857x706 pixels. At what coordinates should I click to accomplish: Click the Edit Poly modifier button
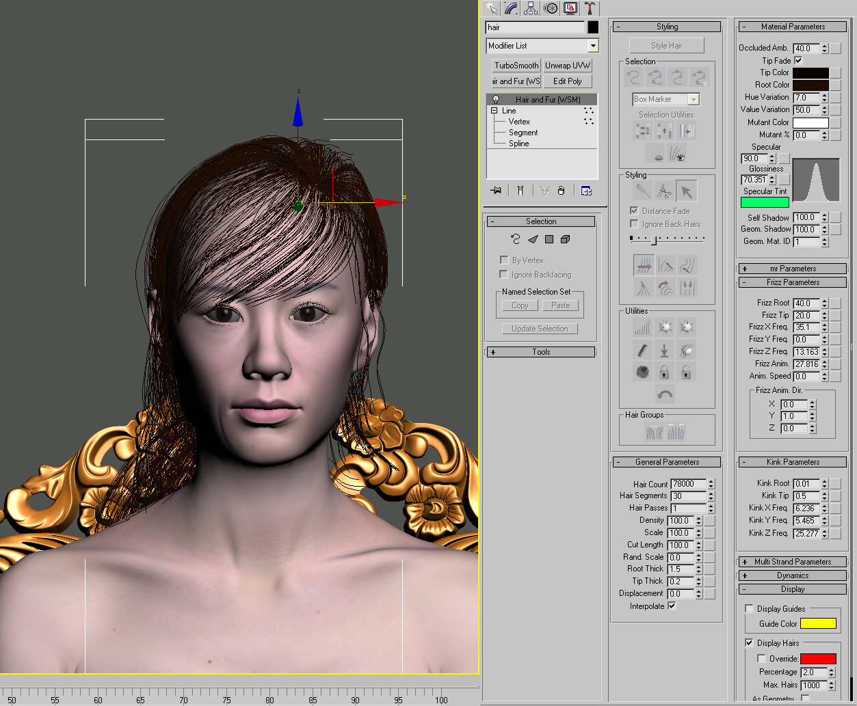568,81
